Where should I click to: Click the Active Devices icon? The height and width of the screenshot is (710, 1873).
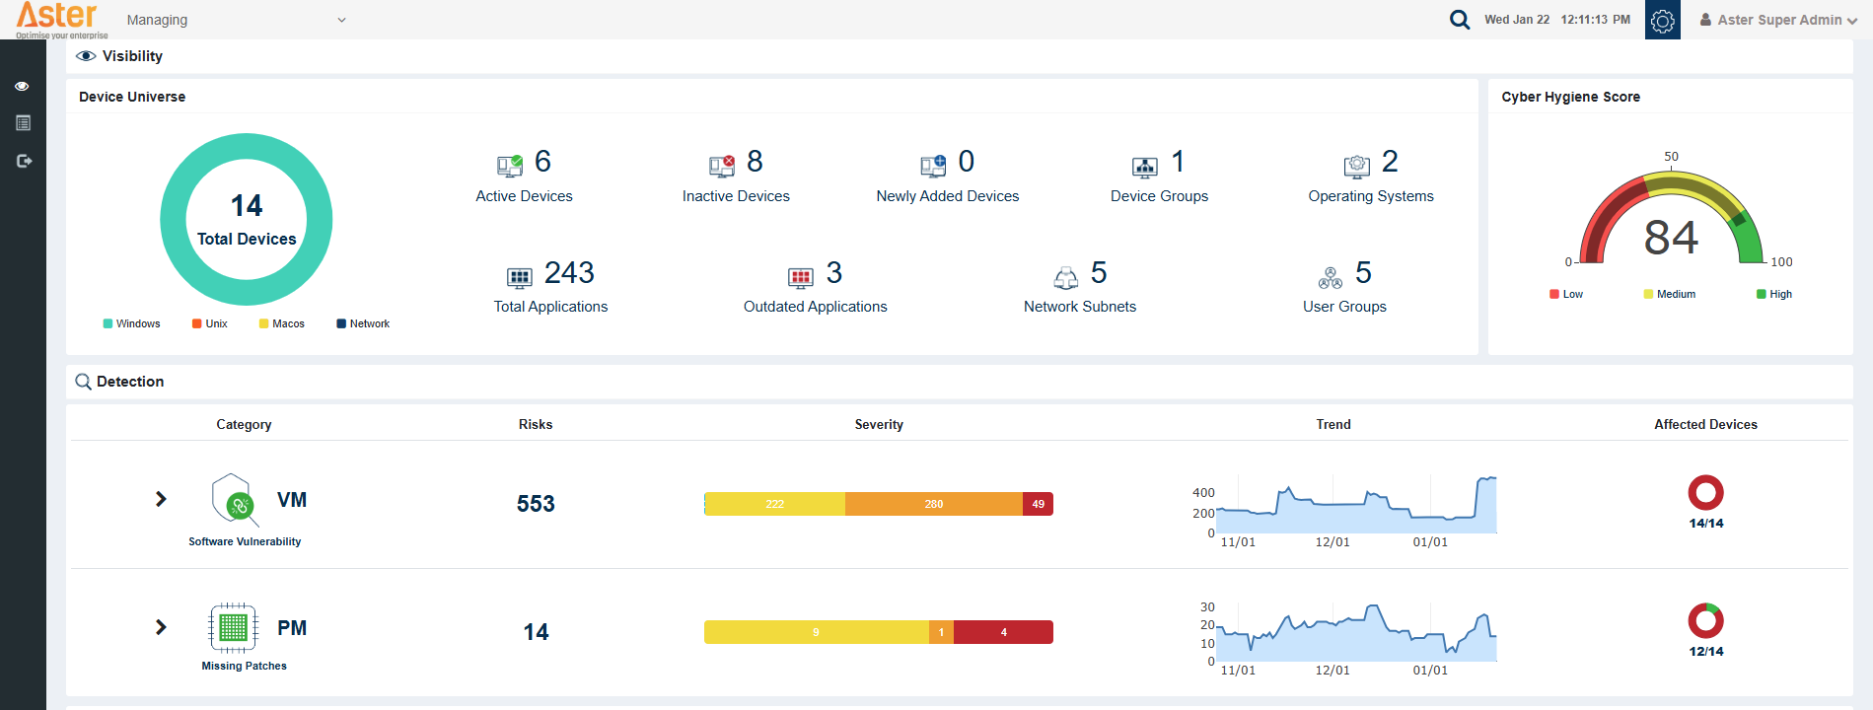tap(510, 165)
